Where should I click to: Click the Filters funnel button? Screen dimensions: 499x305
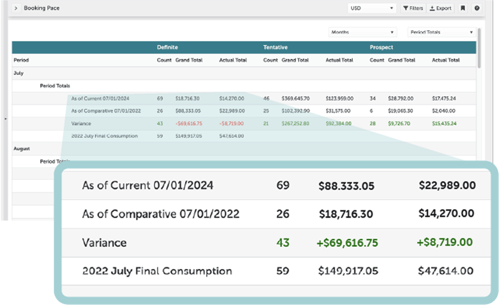[413, 8]
